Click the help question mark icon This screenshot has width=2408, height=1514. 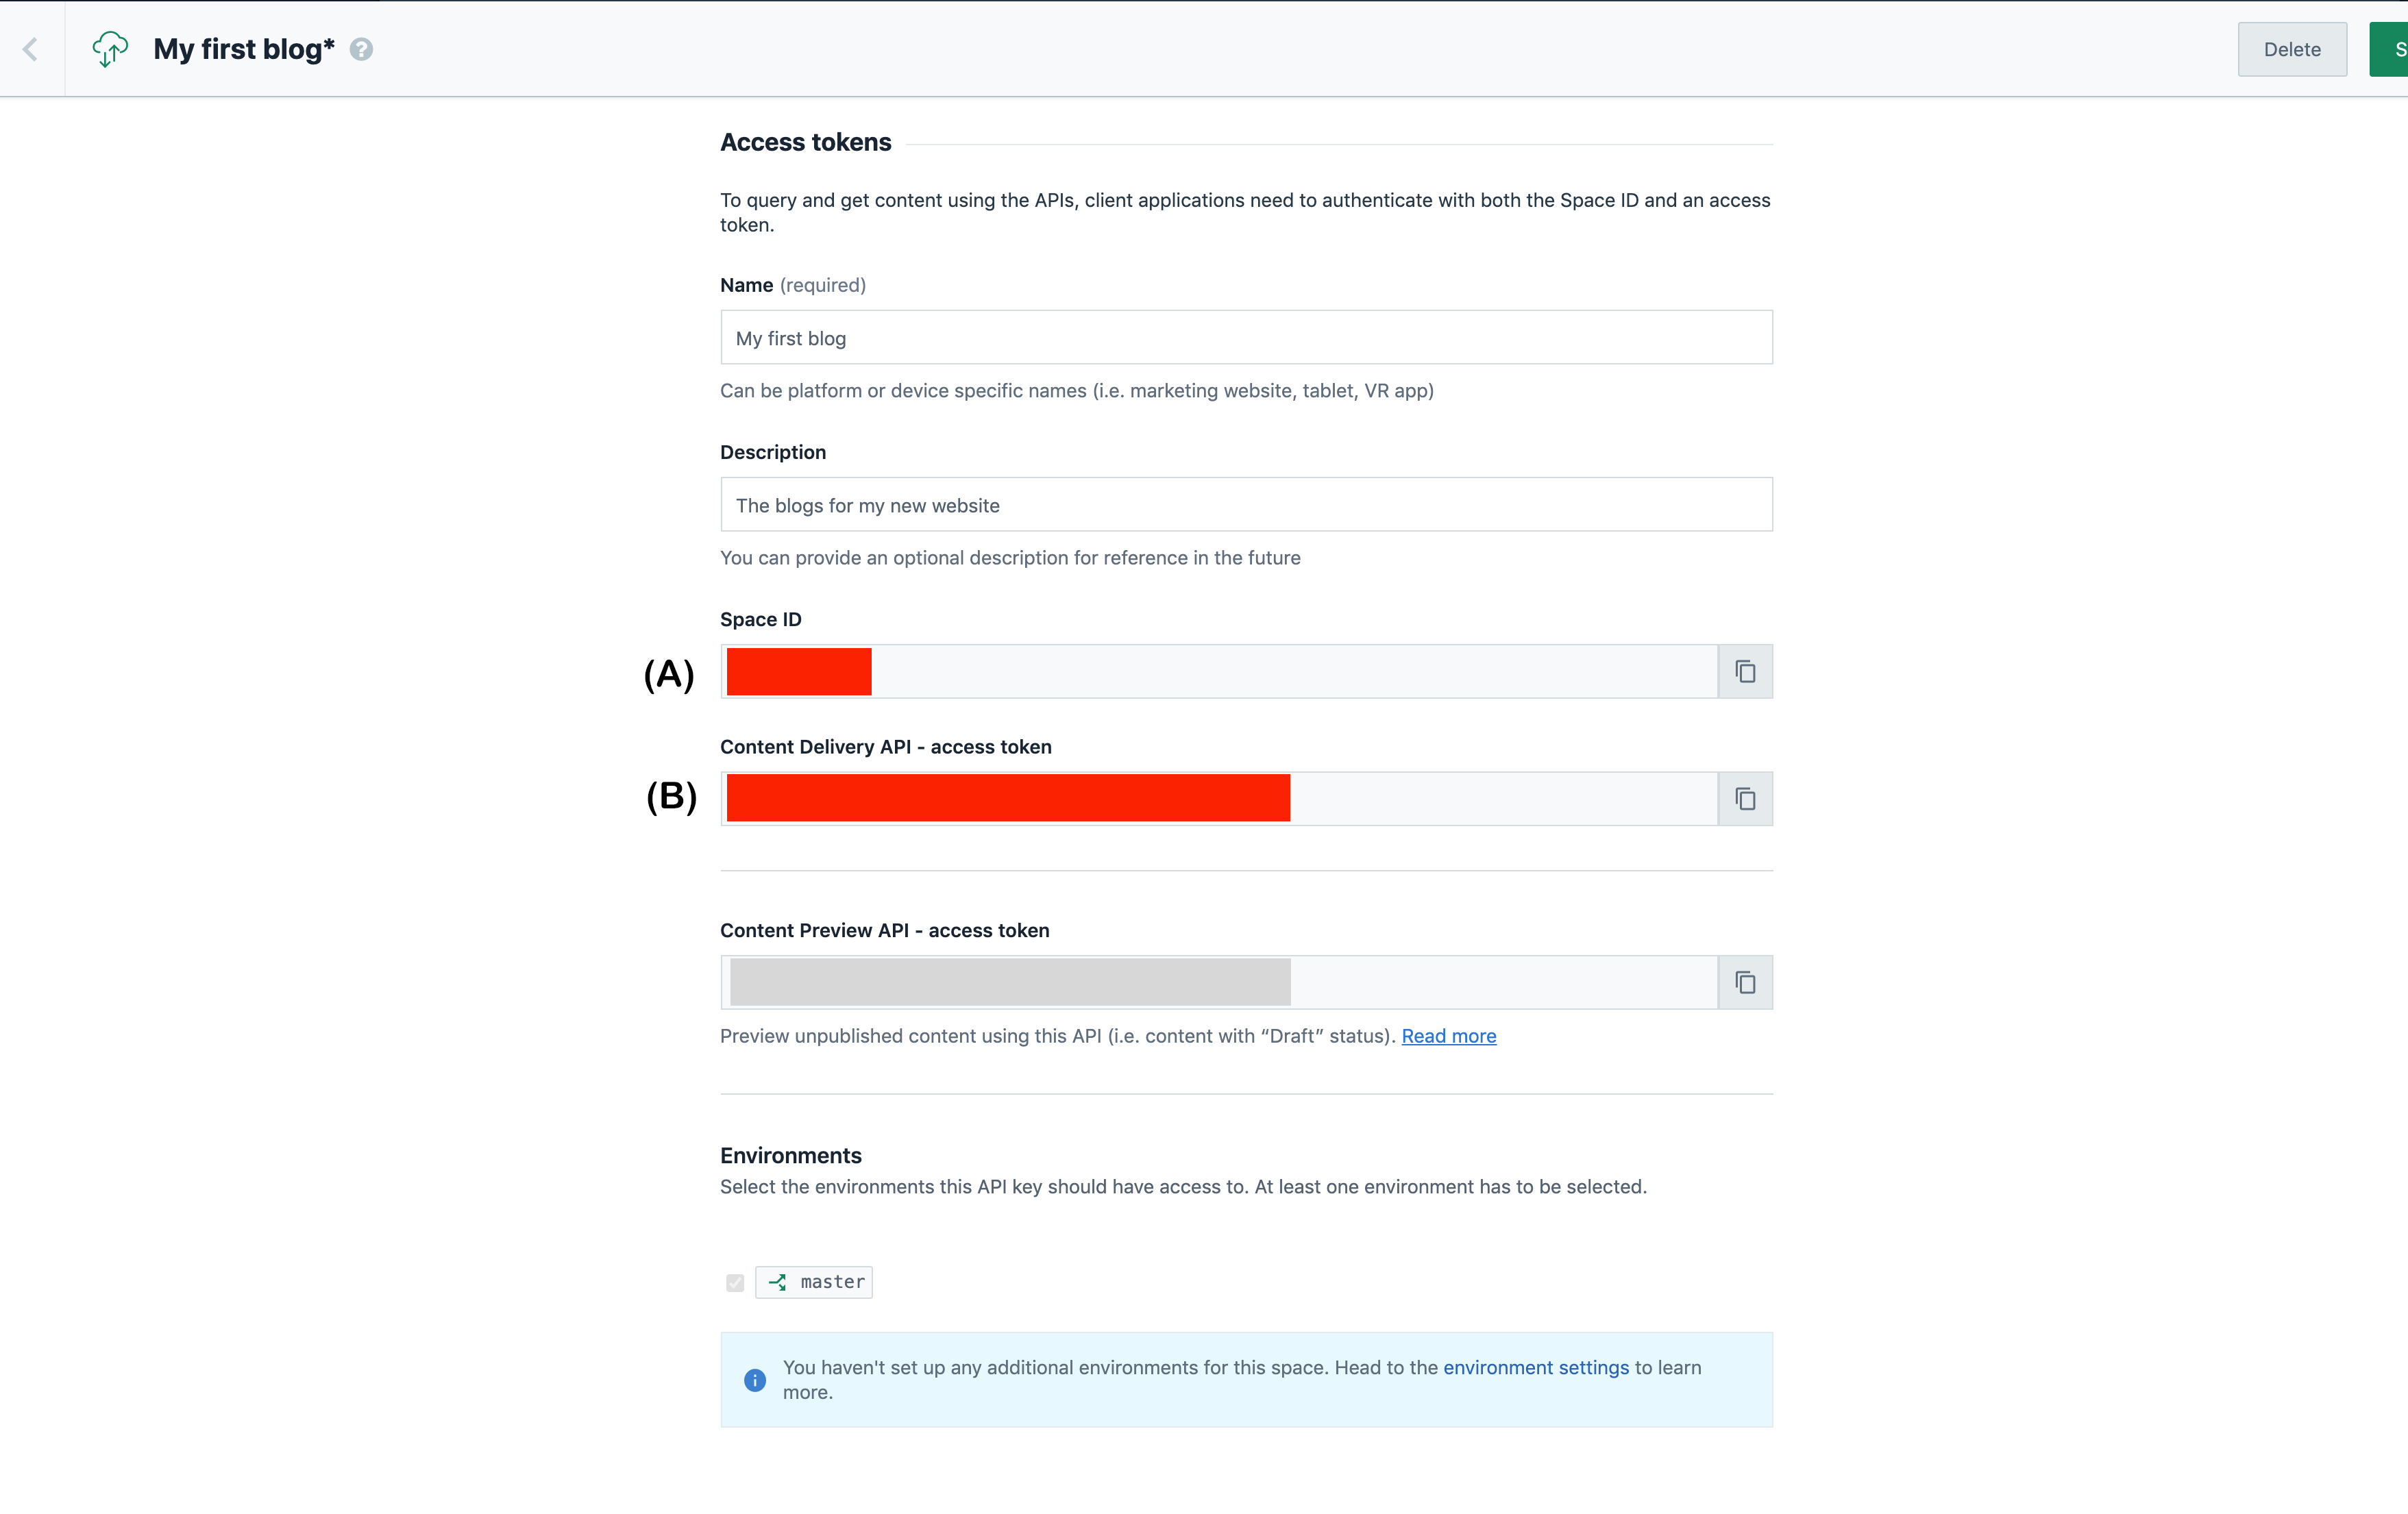coord(361,49)
